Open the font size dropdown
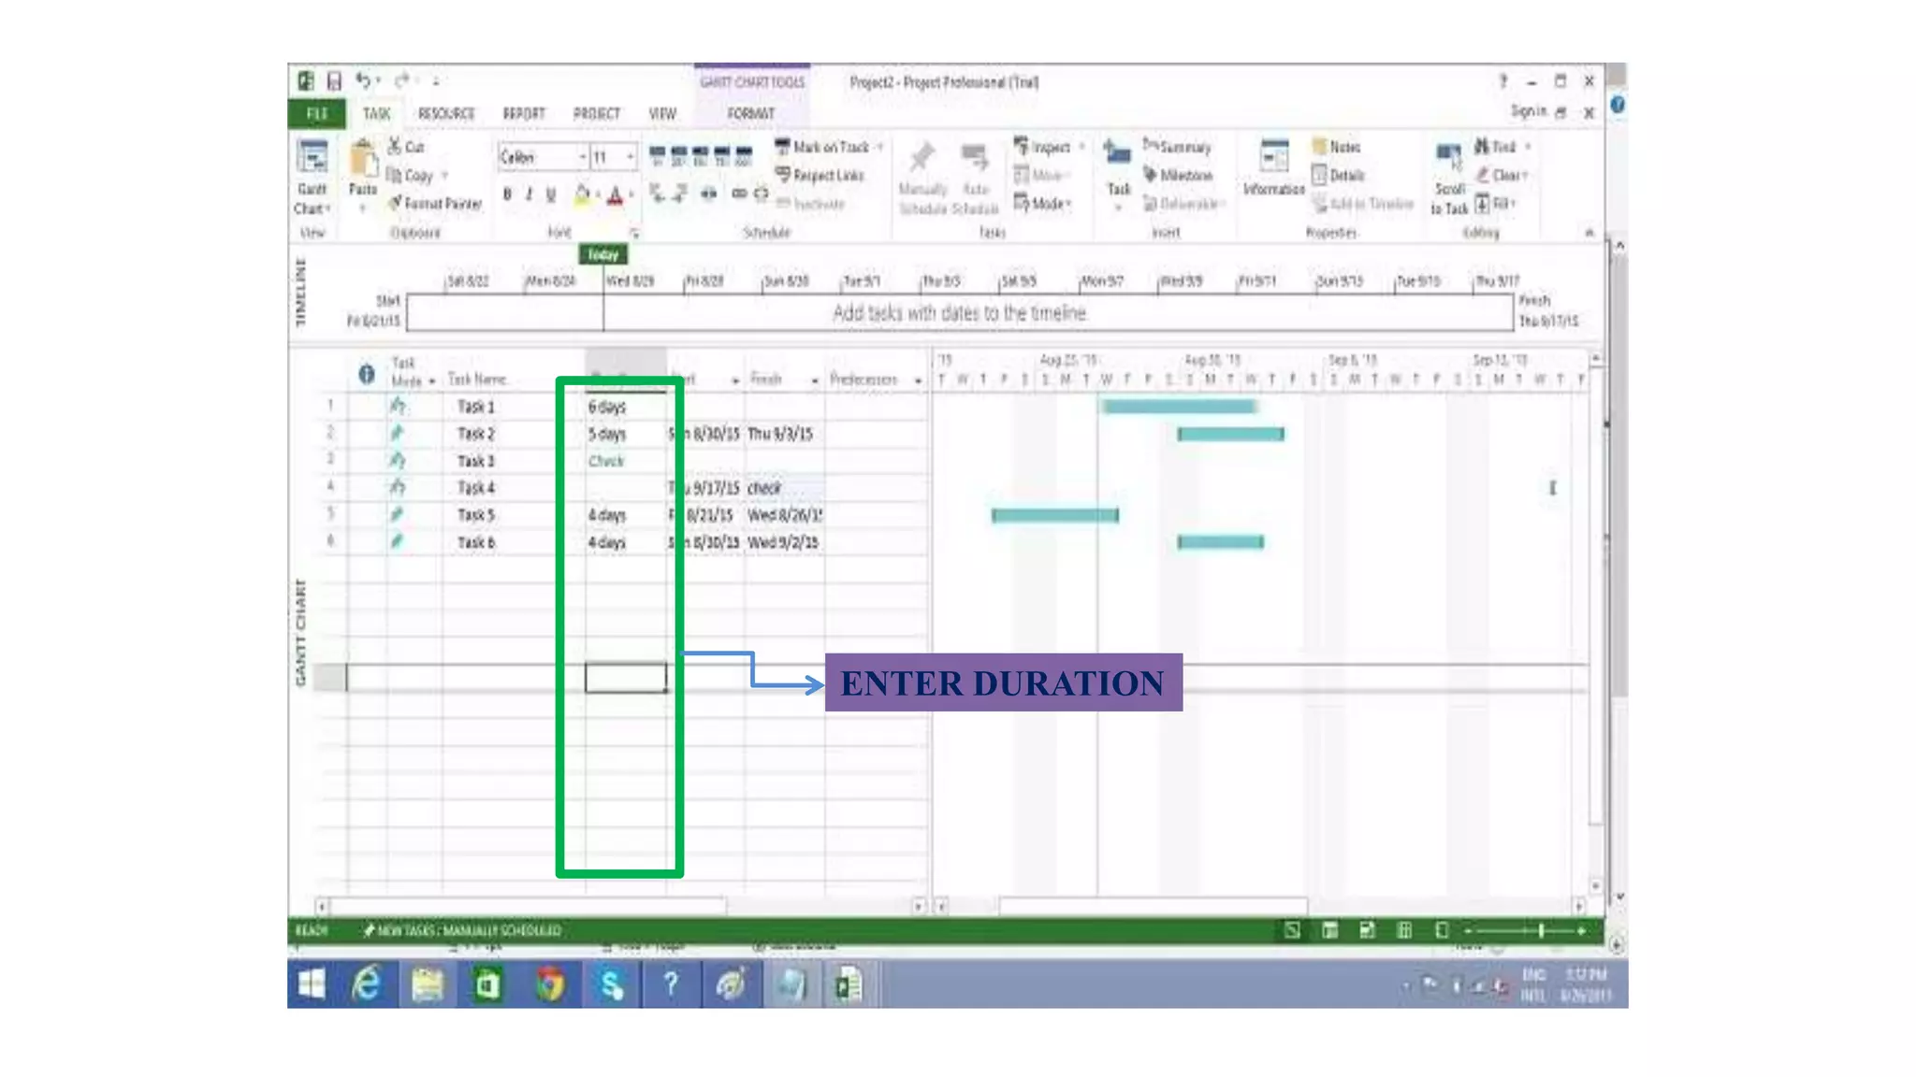 631,157
